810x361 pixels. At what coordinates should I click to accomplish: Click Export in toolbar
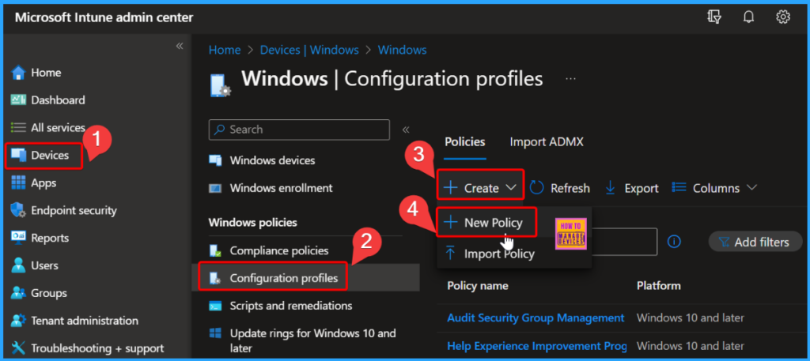tap(632, 188)
